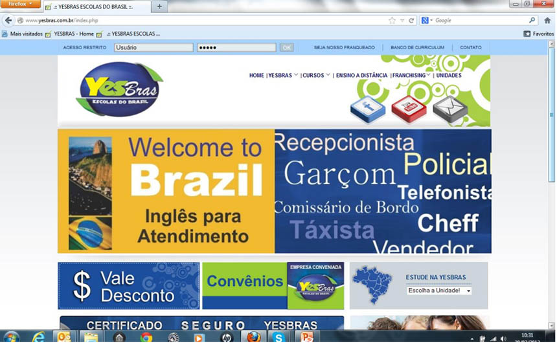Switch to Firefox in taskbar
Screen dimensions: 557x343
253,337
